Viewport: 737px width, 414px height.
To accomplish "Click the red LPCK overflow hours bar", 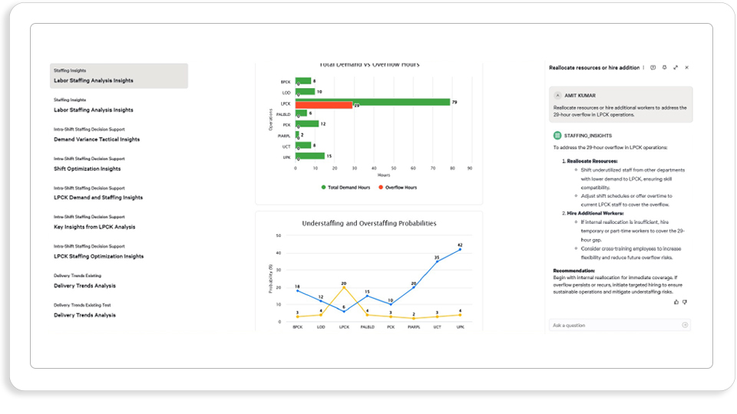I will click(324, 106).
